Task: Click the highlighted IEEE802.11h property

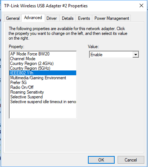Action: point(43,73)
